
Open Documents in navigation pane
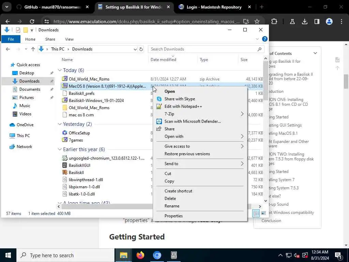[30, 89]
